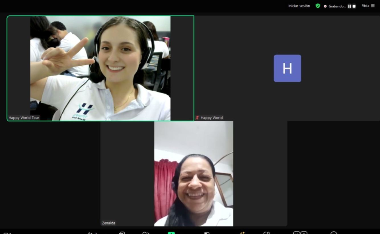Open the participants icon in bottom toolbar
Viewport: 380px width, 234px height.
(92, 233)
